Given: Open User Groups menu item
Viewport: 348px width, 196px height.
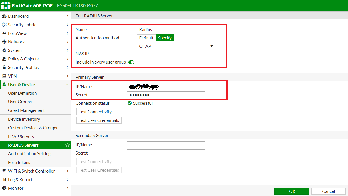Looking at the screenshot, I should tap(20, 102).
